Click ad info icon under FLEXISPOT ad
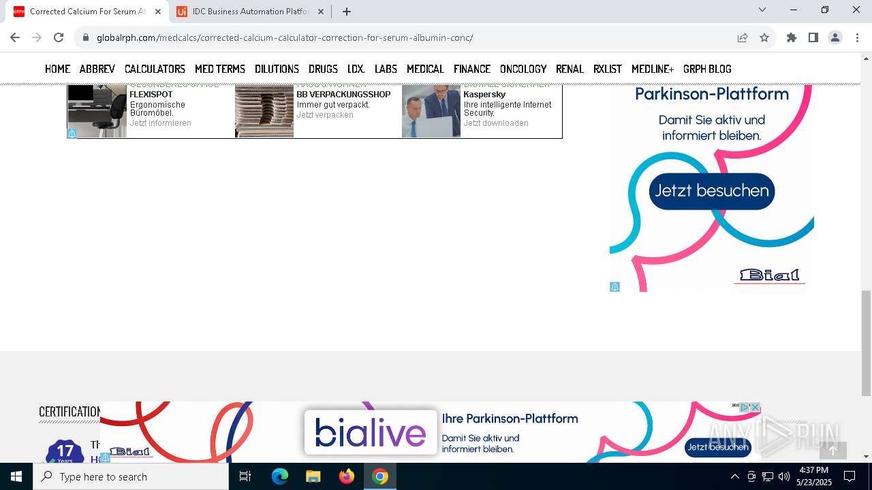Image resolution: width=872 pixels, height=490 pixels. pyautogui.click(x=72, y=133)
